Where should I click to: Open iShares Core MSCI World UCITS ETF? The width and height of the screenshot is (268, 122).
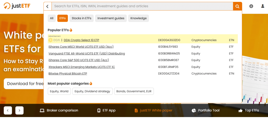81,47
